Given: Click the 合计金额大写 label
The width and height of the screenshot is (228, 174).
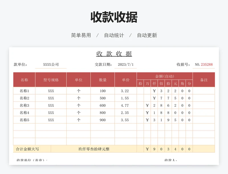Looking at the screenshot, I should 27,149.
